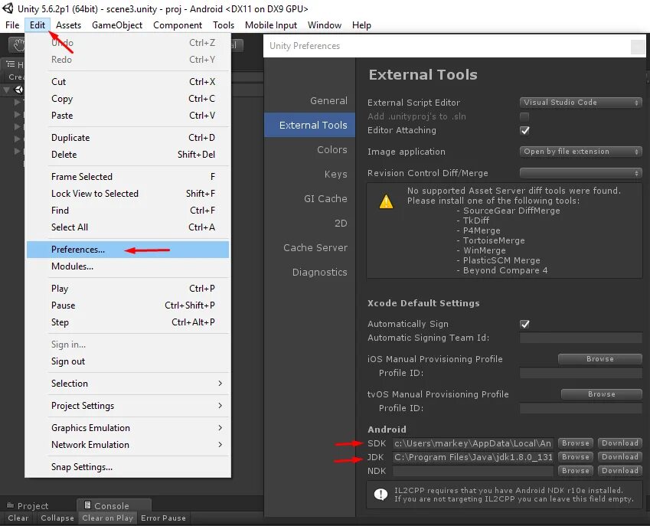This screenshot has width=650, height=526.
Task: Choose Pause from the Edit menu
Action: [128, 305]
